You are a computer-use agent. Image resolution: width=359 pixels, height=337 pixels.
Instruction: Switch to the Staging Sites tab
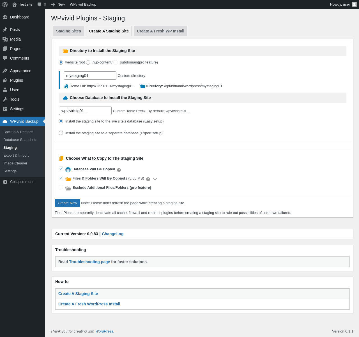[68, 31]
